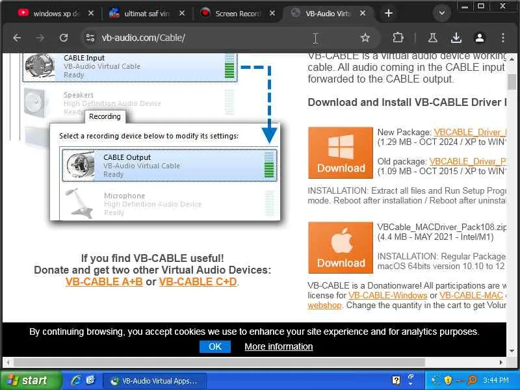The image size is (520, 390).
Task: Click the security shield tray icon
Action: tap(448, 380)
